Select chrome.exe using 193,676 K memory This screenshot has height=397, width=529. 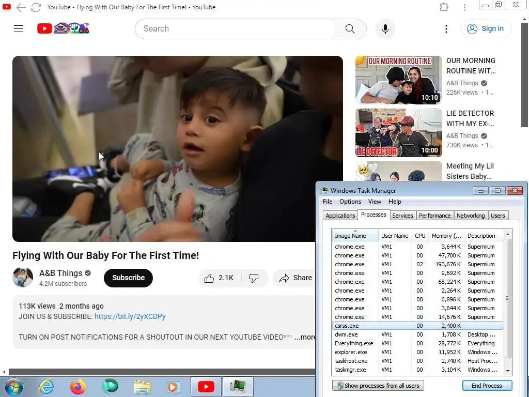tap(417, 264)
